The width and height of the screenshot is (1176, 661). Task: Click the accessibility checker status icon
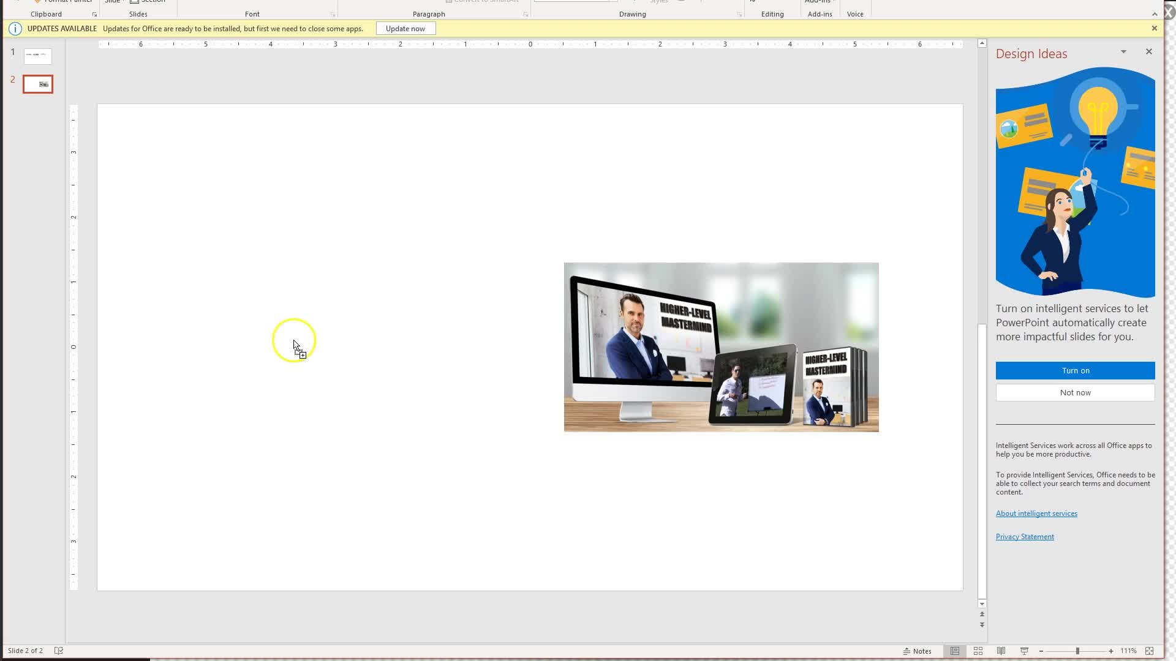(59, 651)
